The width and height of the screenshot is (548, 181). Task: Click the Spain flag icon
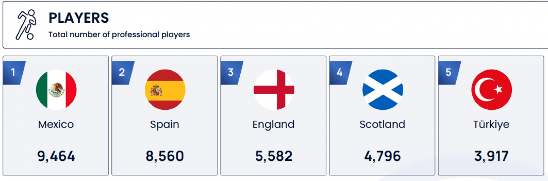tap(165, 90)
